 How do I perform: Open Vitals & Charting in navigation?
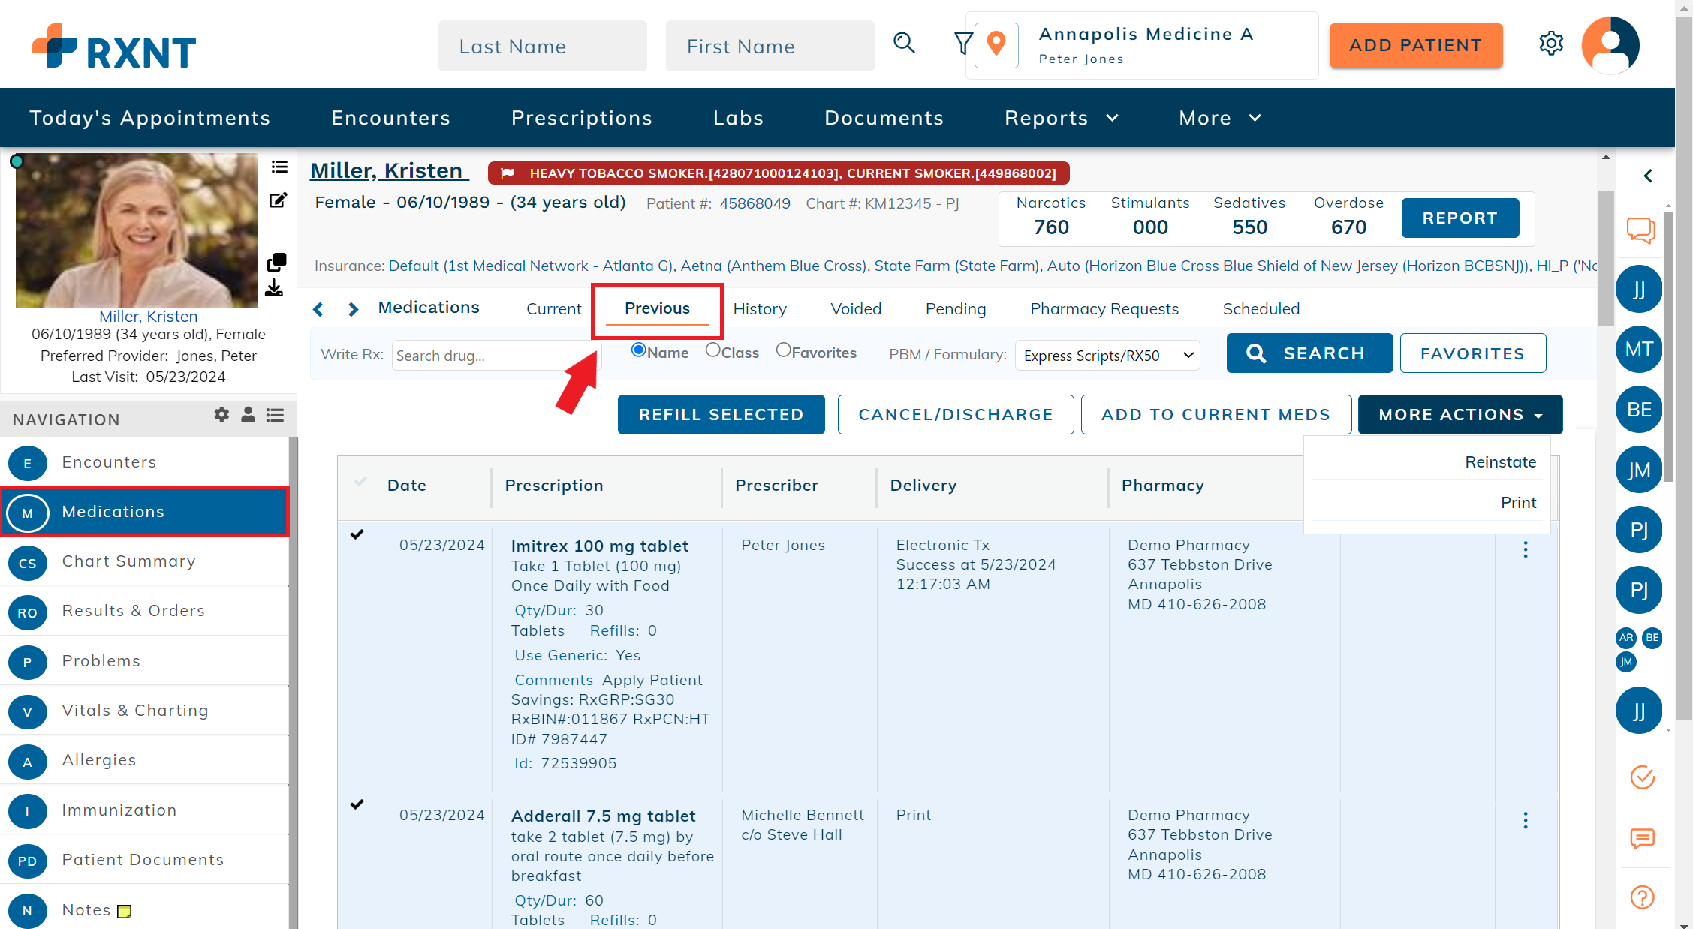144,711
